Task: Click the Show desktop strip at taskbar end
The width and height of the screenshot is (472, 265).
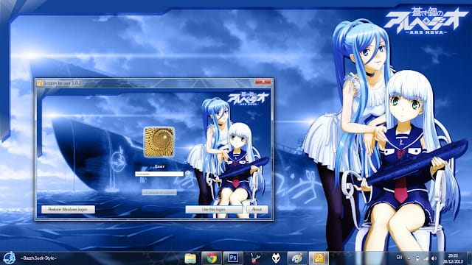Action: (x=469, y=258)
